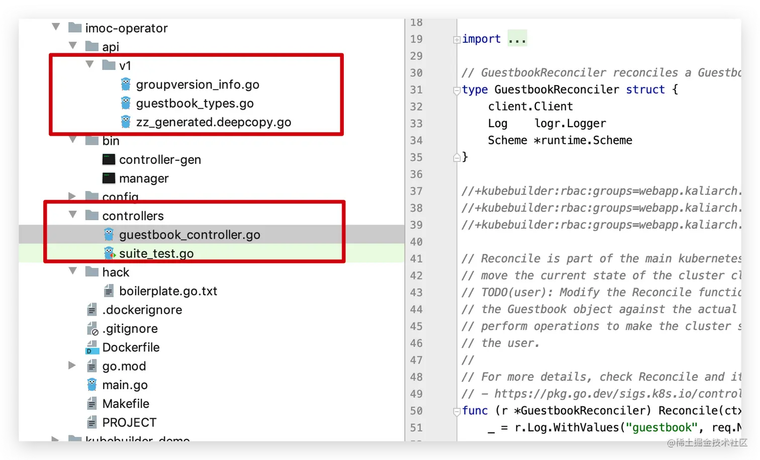
Task: Open the .gitignore file
Action: tap(130, 329)
